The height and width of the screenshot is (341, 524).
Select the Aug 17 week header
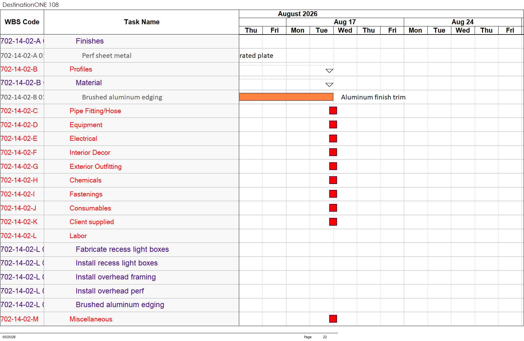pos(345,22)
